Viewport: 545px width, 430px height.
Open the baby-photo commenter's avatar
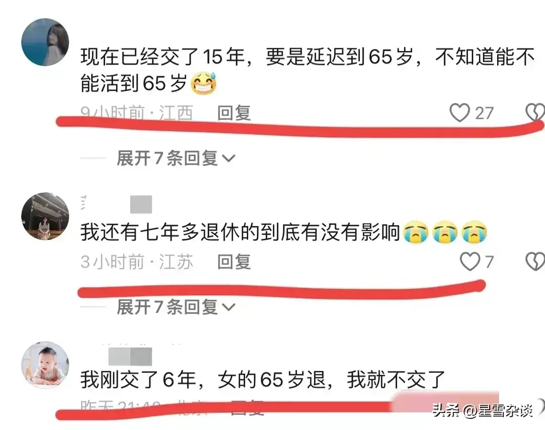[45, 365]
